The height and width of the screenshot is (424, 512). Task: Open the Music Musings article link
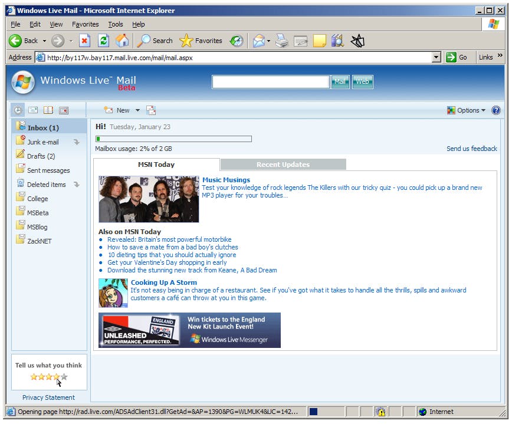pyautogui.click(x=226, y=180)
